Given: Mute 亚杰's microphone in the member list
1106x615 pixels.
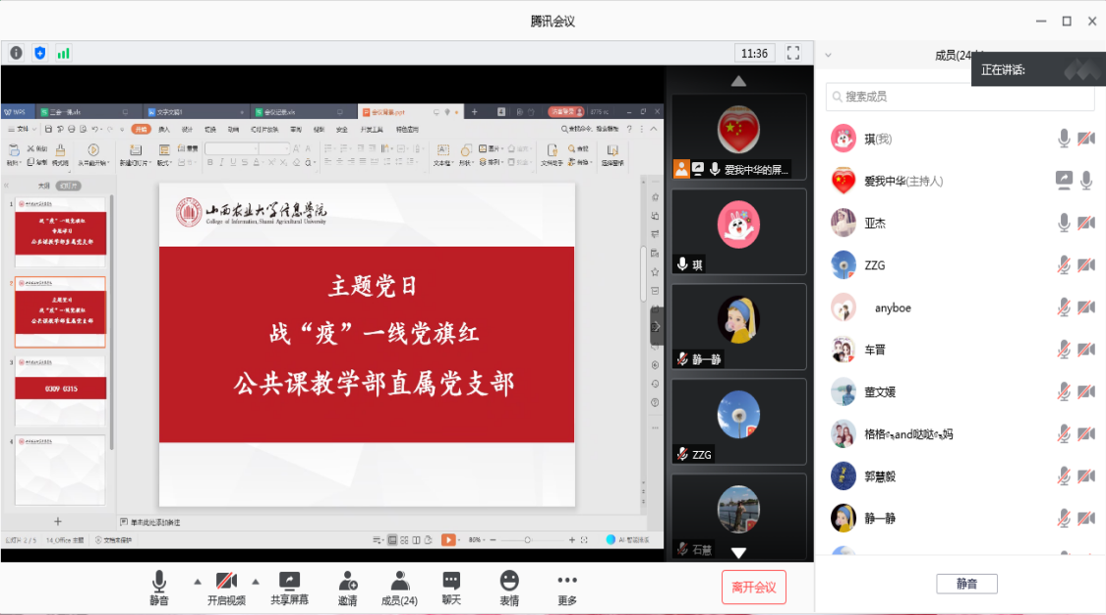Looking at the screenshot, I should coord(1064,223).
